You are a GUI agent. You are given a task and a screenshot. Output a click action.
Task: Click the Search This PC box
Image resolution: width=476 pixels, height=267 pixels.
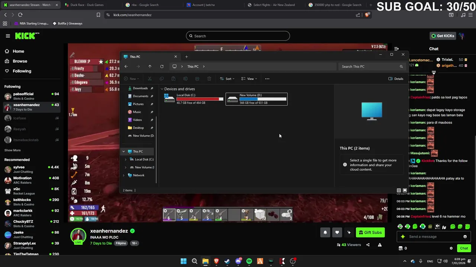pyautogui.click(x=372, y=66)
